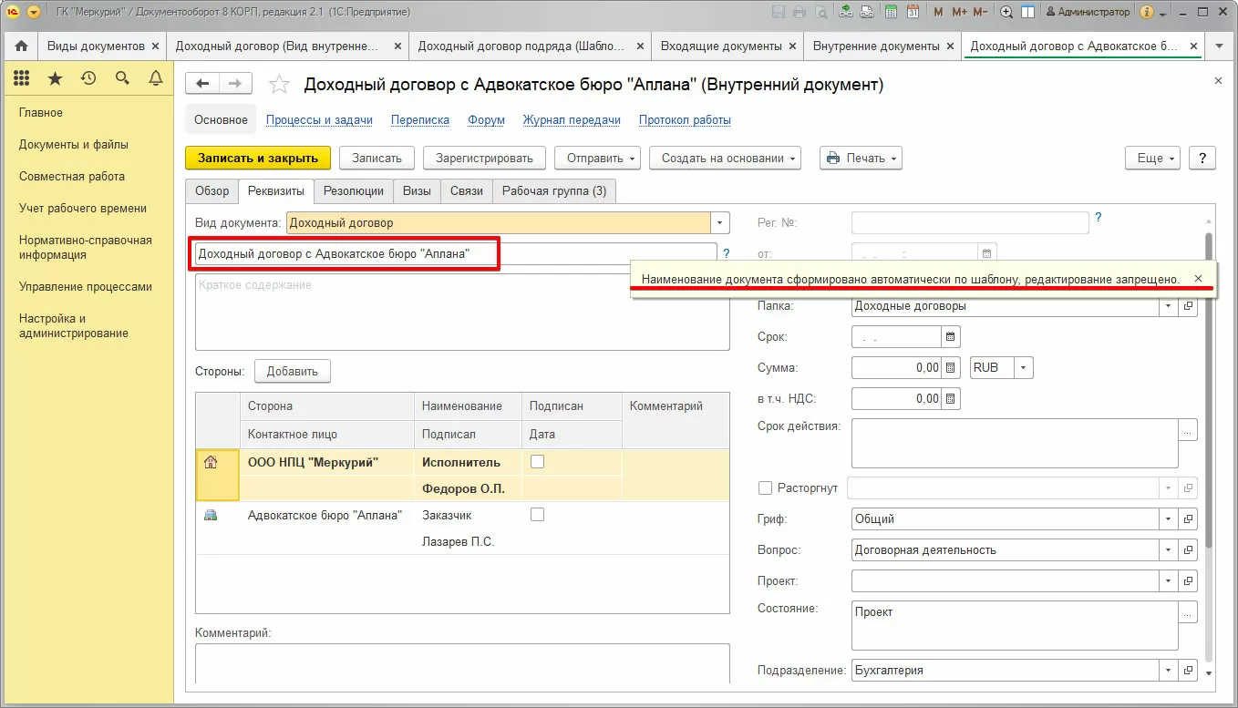This screenshot has height=708, width=1238.
Task: Open calculator for Сумма field
Action: [x=951, y=368]
